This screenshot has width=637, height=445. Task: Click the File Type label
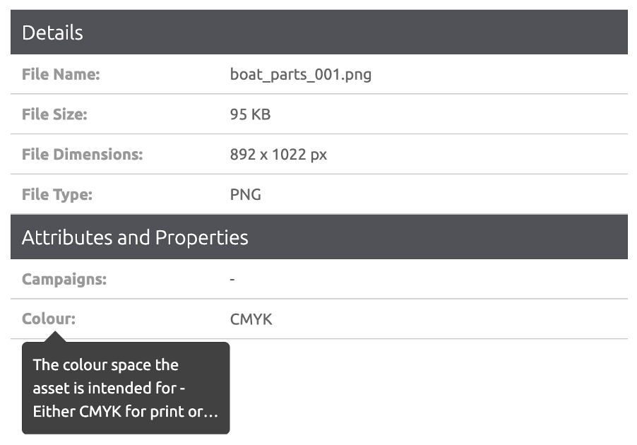(x=56, y=194)
